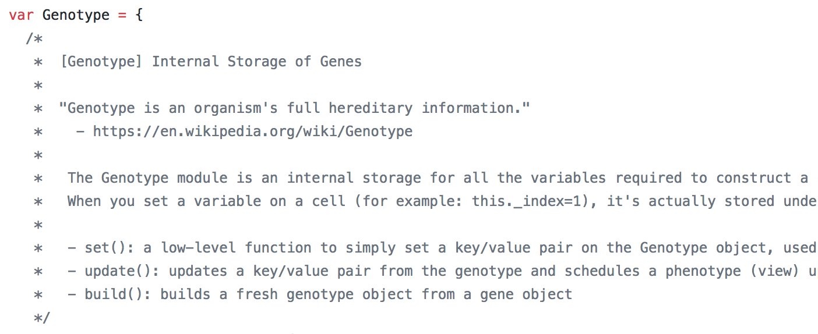Image resolution: width=818 pixels, height=334 pixels.
Task: Click 'update():' in comment list
Action: pyautogui.click(x=122, y=271)
